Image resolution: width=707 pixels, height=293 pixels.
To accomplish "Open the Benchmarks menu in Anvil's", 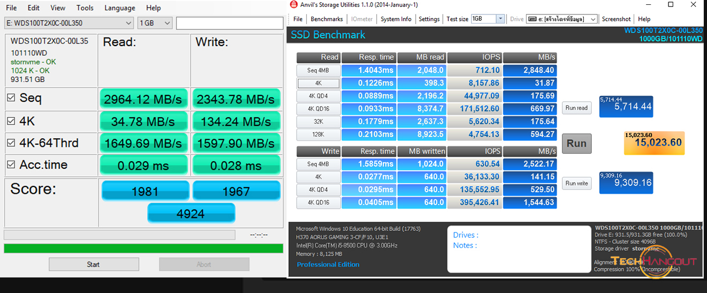I will 327,19.
